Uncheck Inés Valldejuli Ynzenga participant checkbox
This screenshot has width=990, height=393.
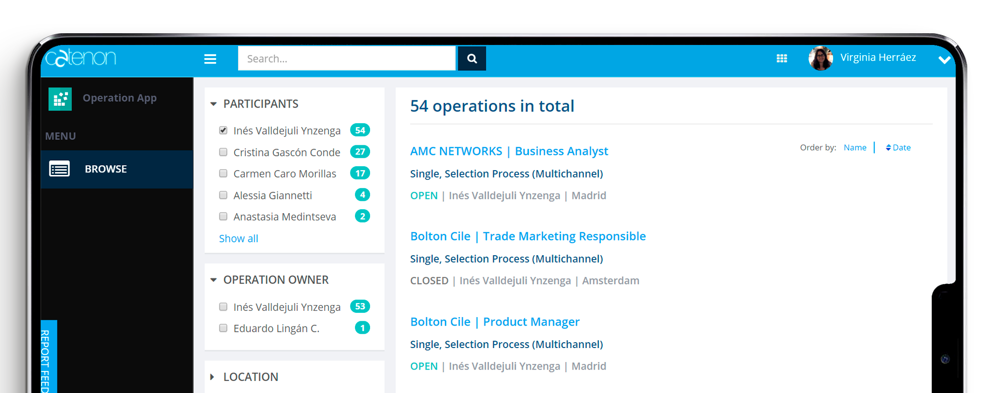[223, 130]
